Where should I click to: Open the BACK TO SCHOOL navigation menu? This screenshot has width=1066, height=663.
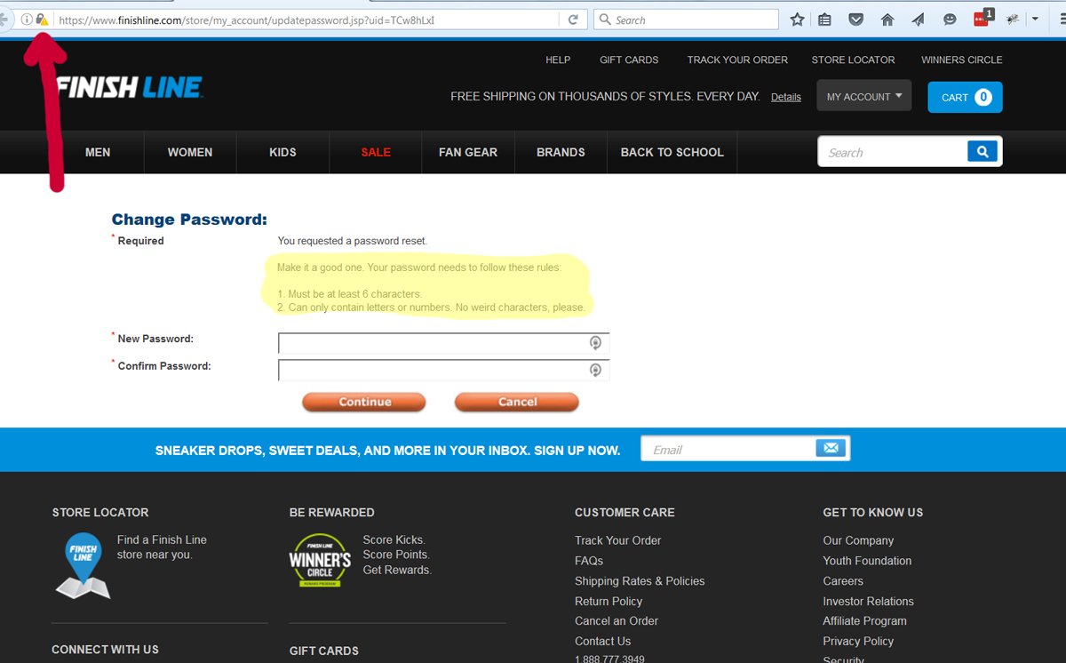(672, 152)
